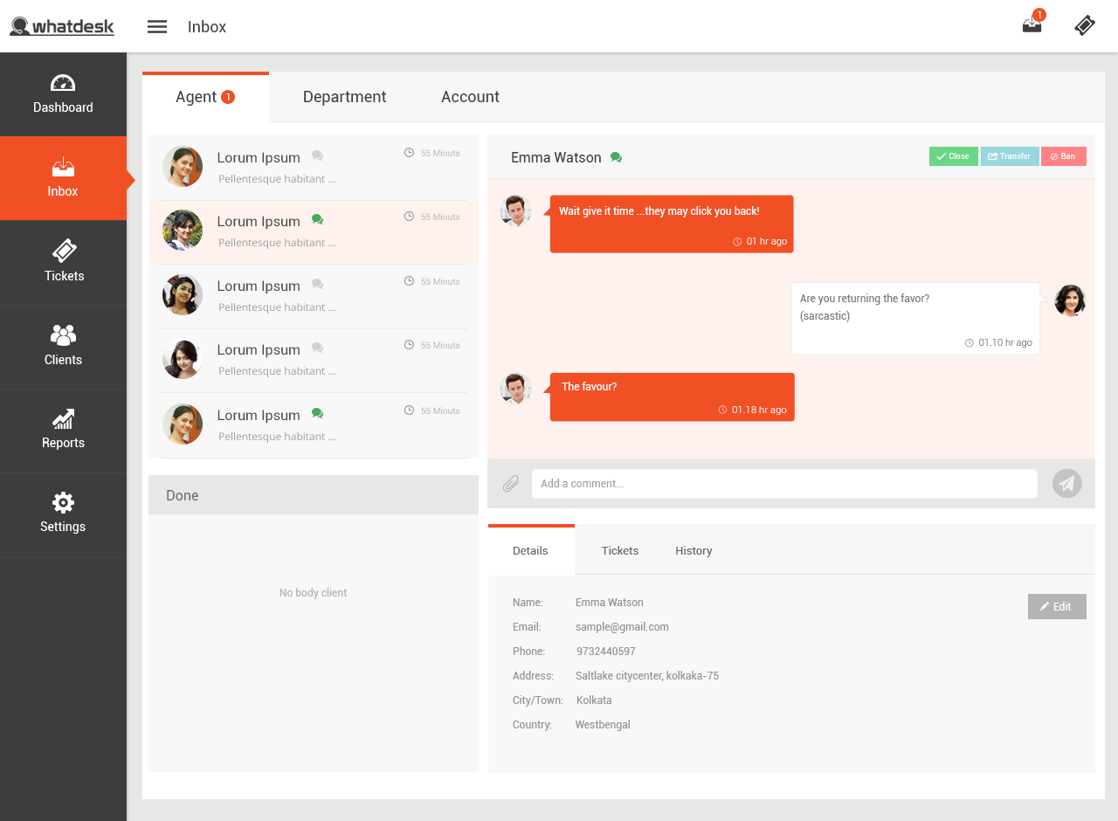Click the Edit button in Details

click(x=1056, y=606)
